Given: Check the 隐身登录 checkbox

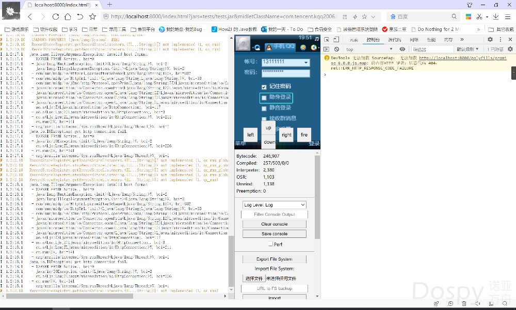Looking at the screenshot, I should [x=264, y=97].
